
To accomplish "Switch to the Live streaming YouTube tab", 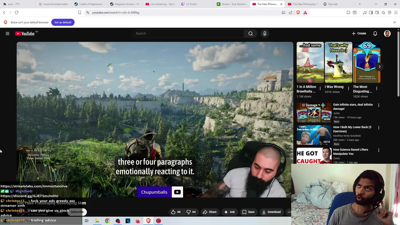I will coord(161,4).
